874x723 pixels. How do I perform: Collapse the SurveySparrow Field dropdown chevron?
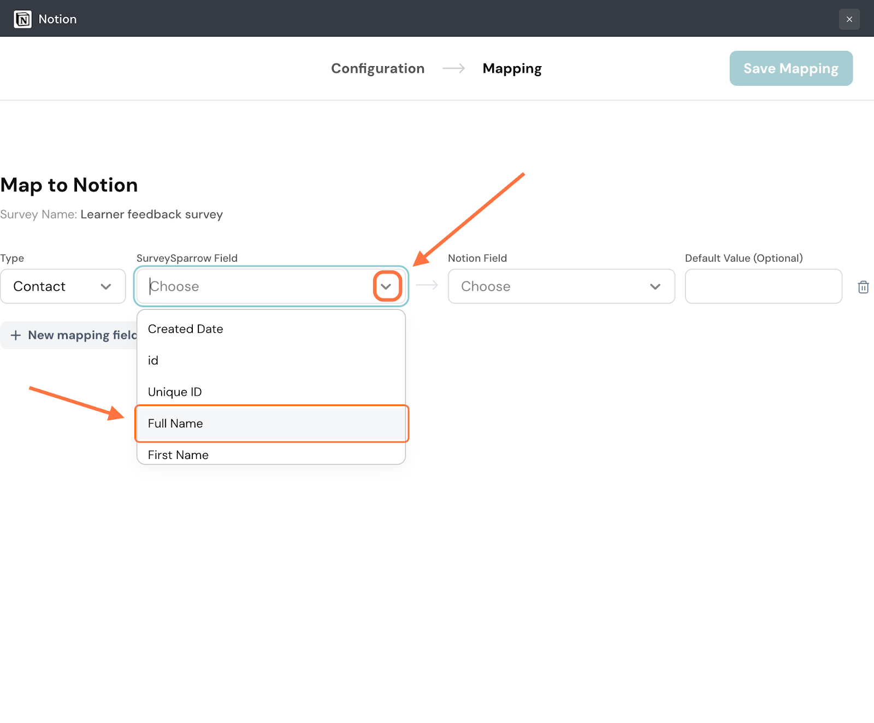point(386,286)
